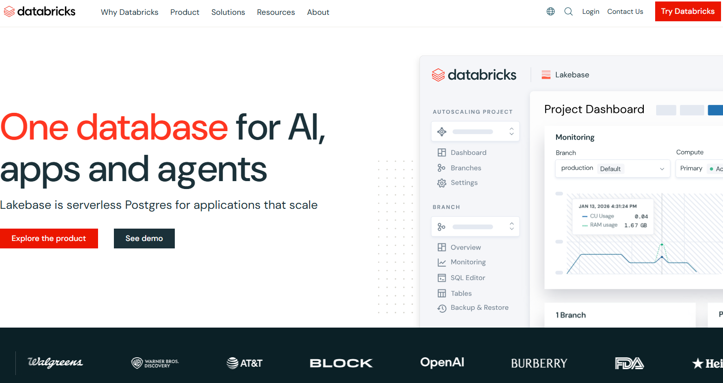The height and width of the screenshot is (383, 723).
Task: Select Overview in the Branch section
Action: 465,247
